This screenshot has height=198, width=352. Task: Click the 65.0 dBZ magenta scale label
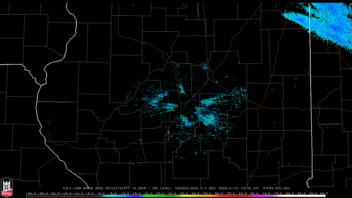[254, 193]
